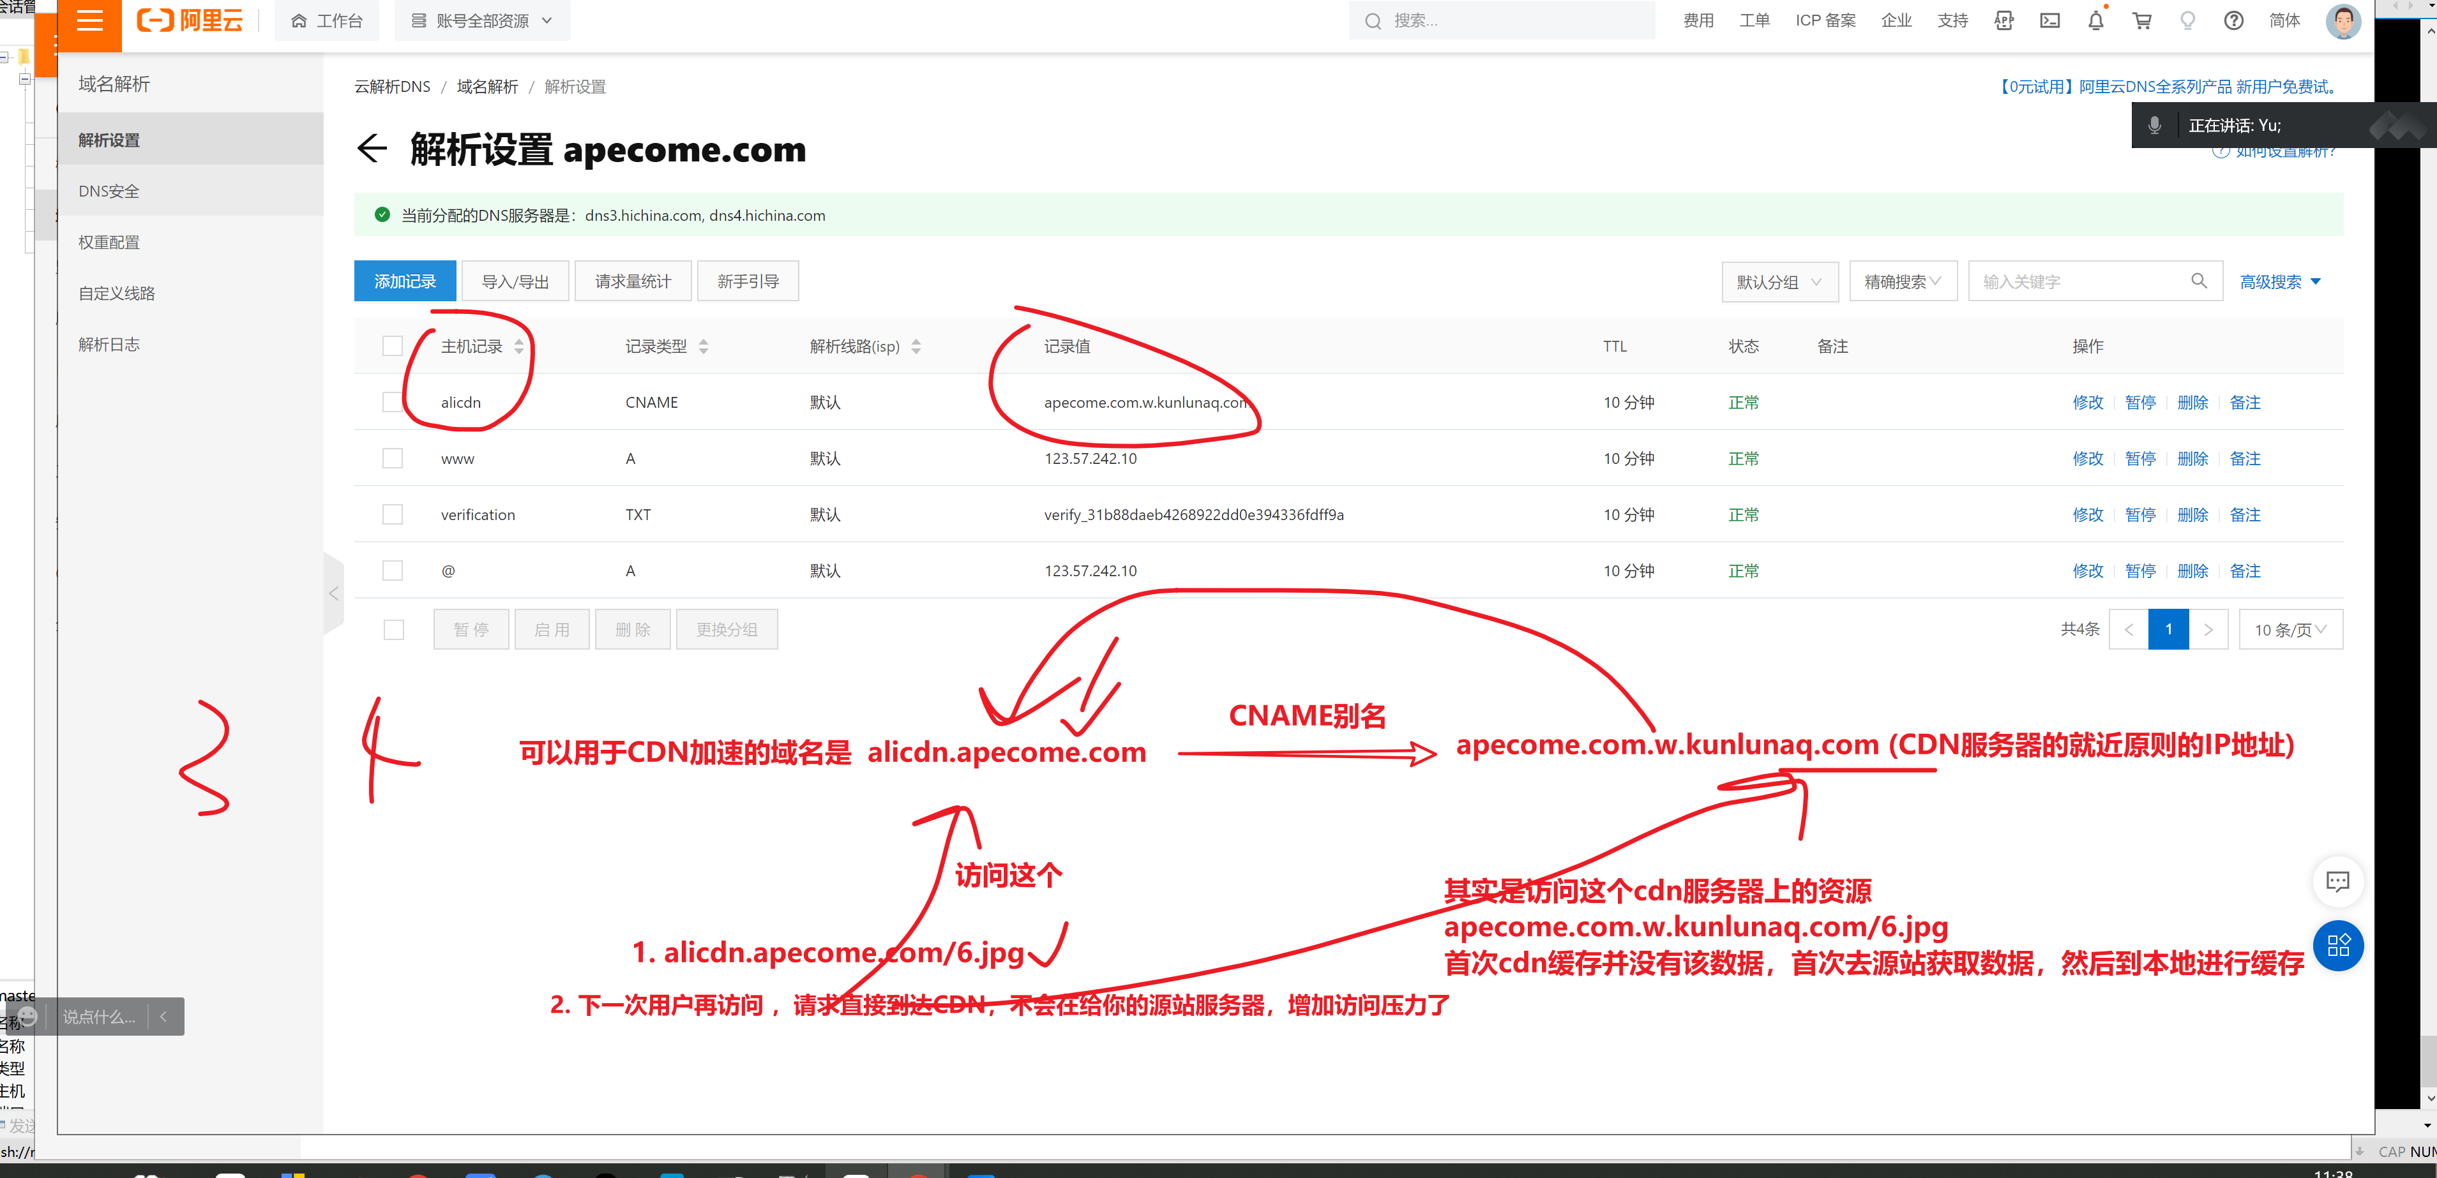
Task: Click 修改 for the alicdn record
Action: pos(2087,402)
